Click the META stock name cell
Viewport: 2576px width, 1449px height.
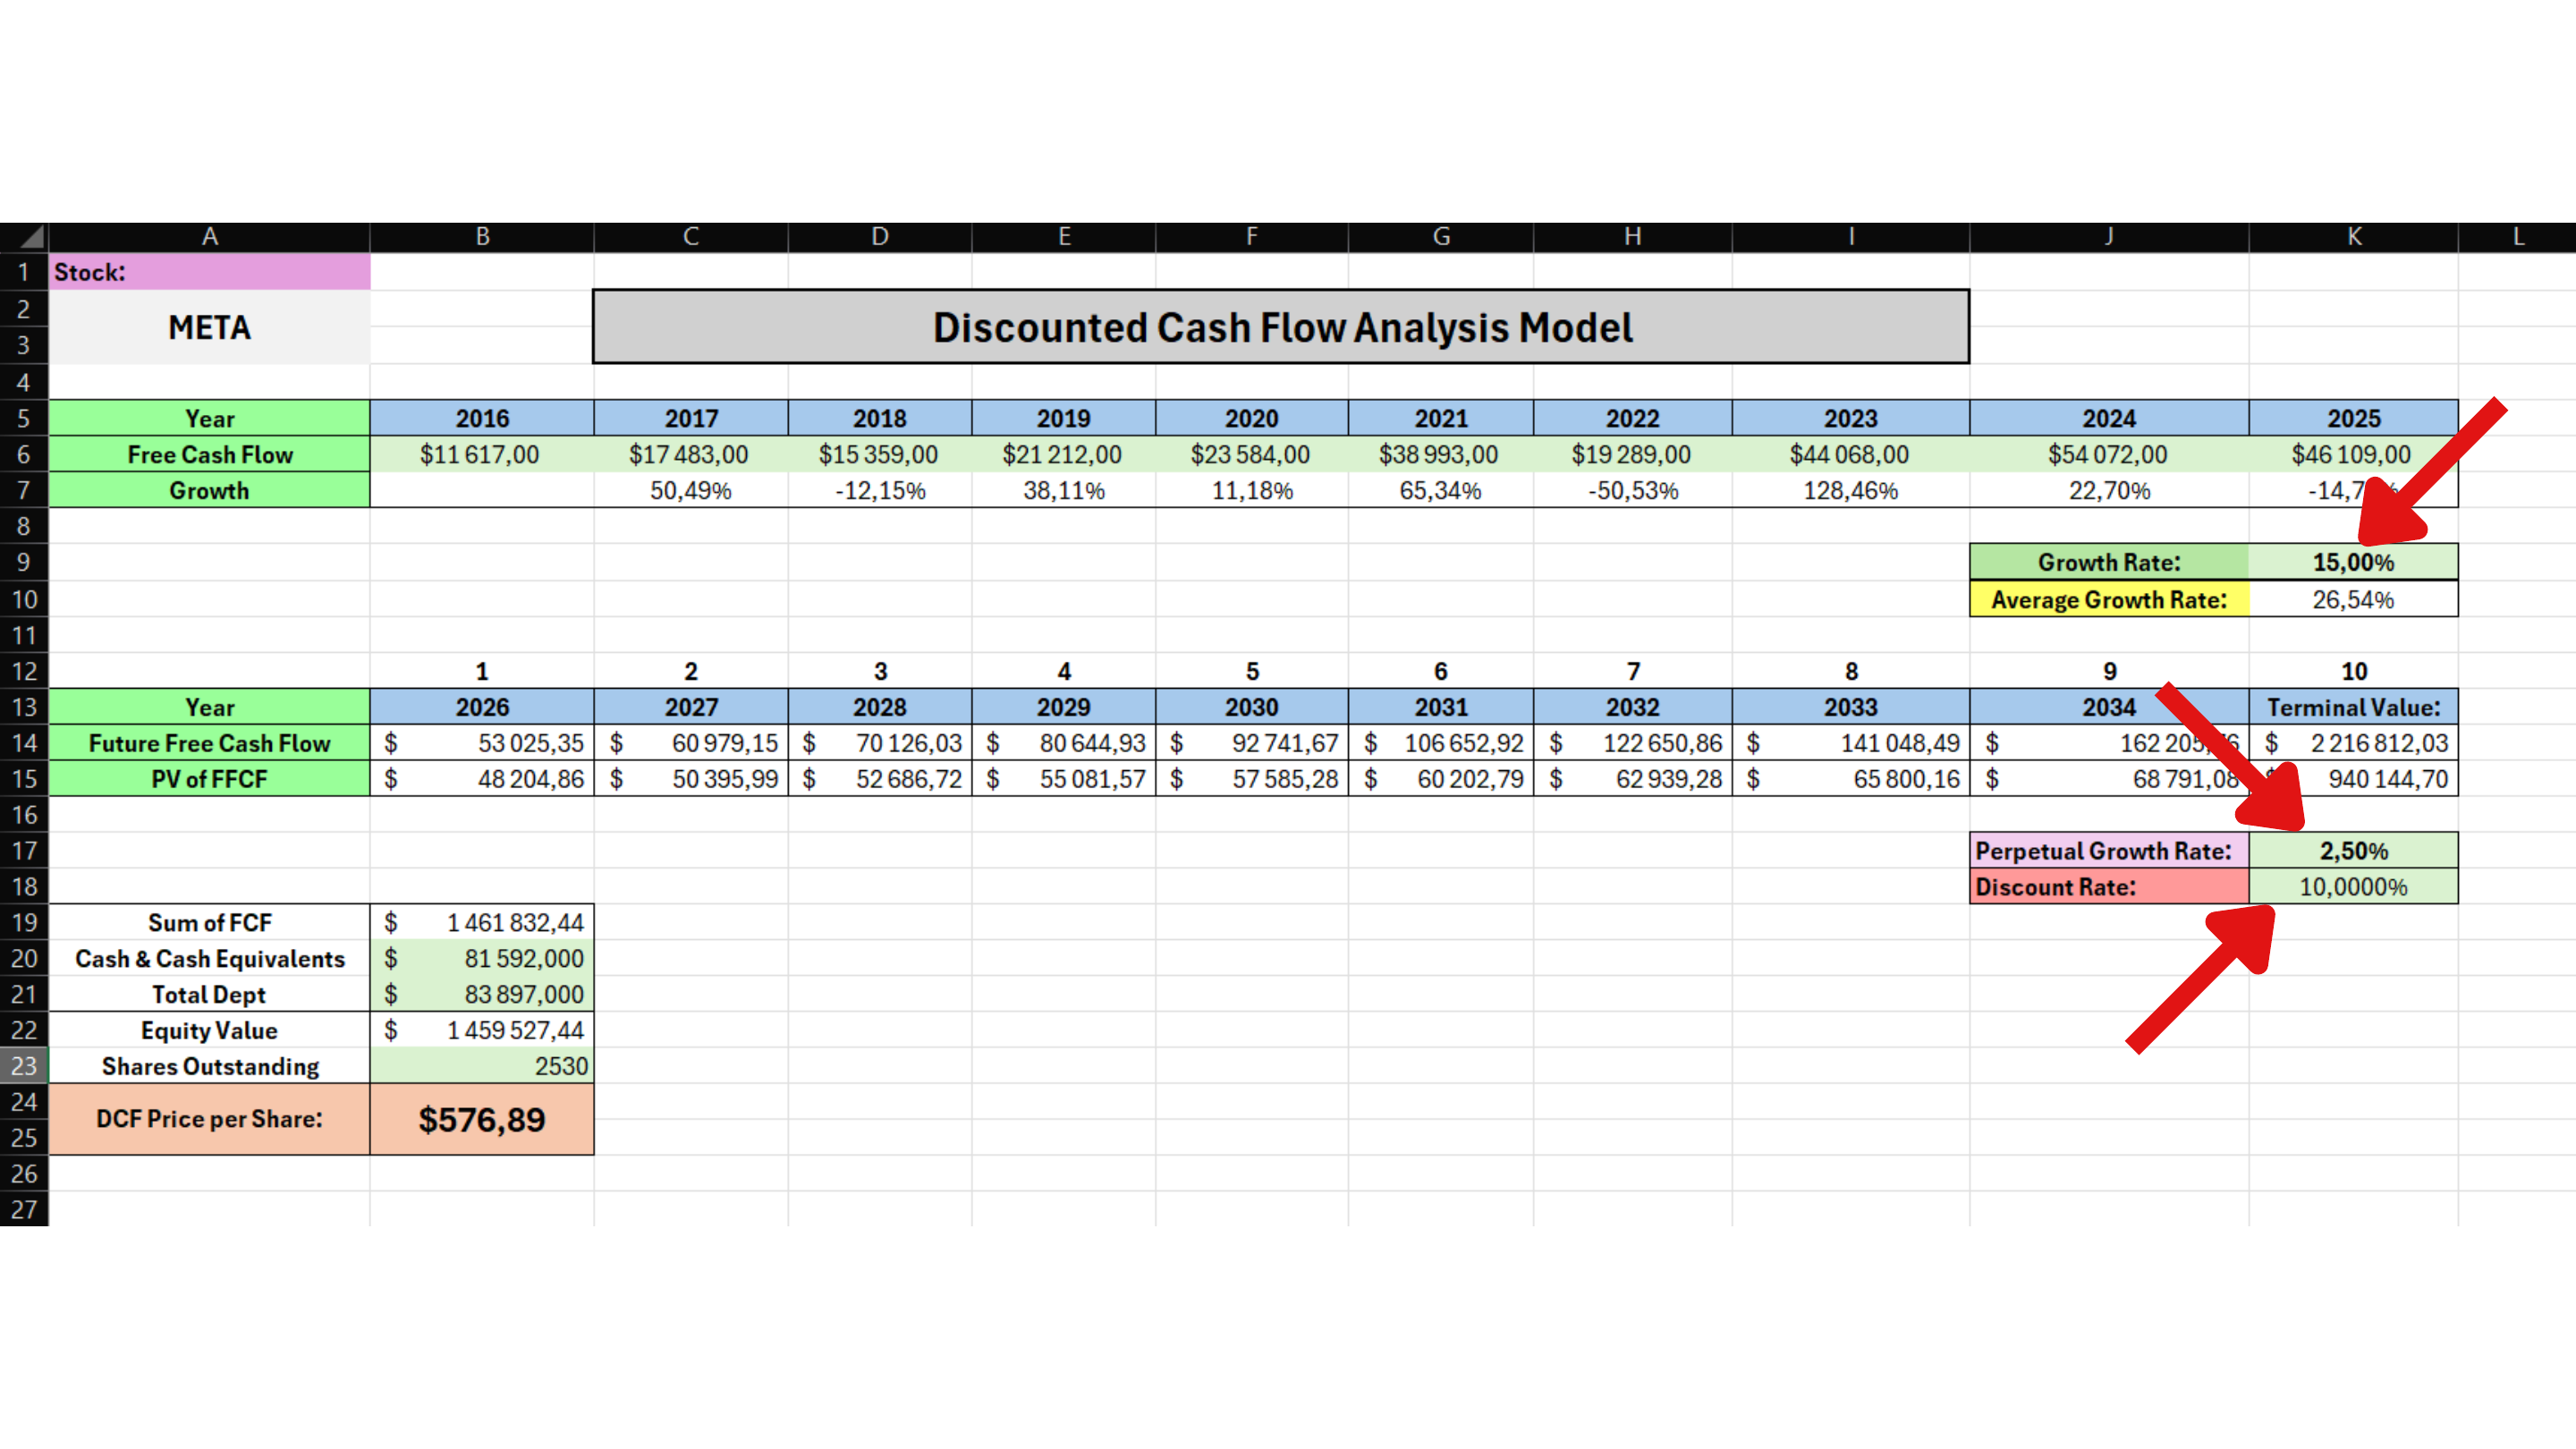pyautogui.click(x=209, y=327)
